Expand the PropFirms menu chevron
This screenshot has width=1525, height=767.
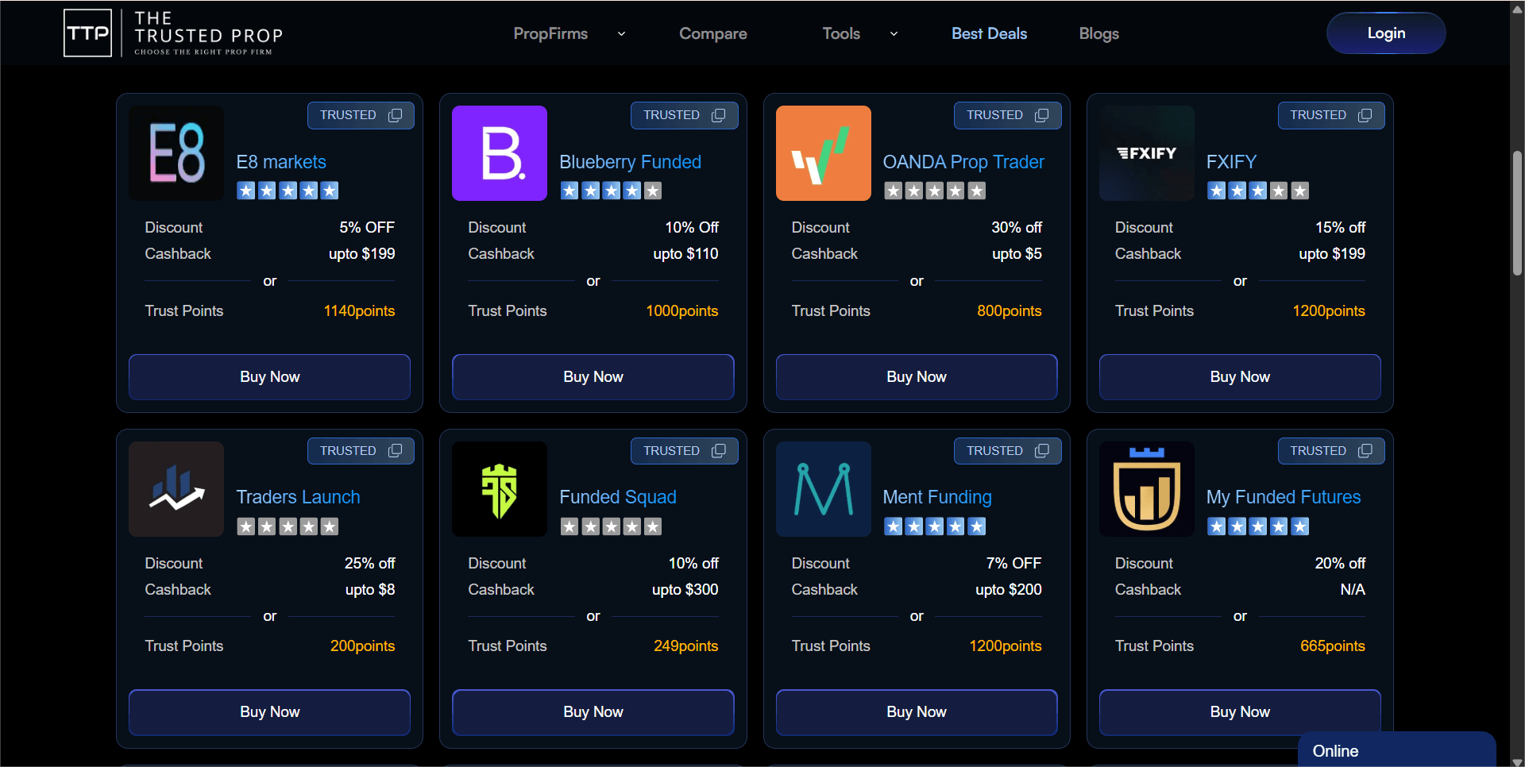[621, 34]
